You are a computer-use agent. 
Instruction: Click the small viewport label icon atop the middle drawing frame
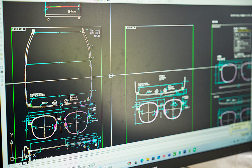pos(129,28)
